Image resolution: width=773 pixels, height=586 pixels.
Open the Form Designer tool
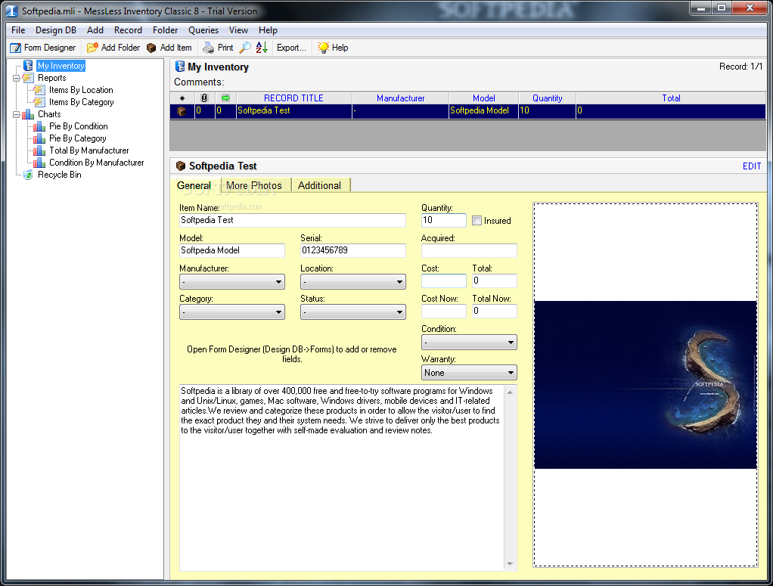[x=43, y=48]
